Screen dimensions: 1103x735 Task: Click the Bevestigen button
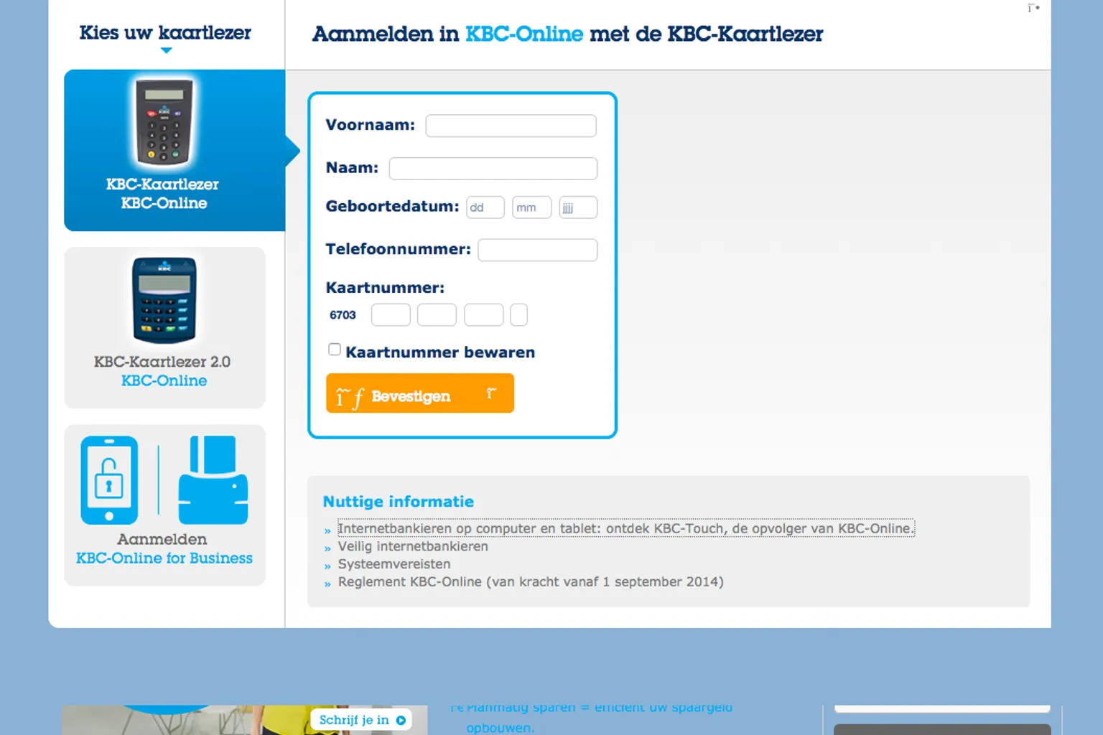[x=420, y=393]
